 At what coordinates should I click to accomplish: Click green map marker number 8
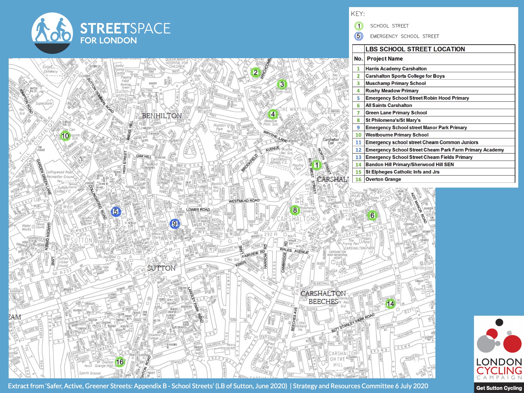(x=295, y=210)
